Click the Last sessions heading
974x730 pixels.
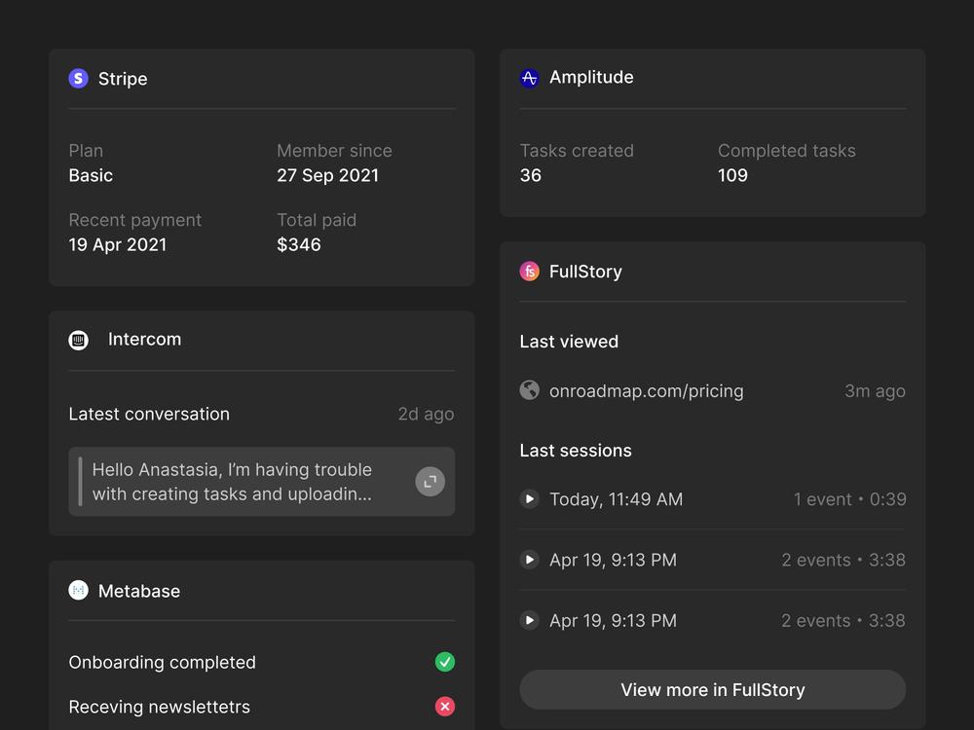tap(576, 451)
